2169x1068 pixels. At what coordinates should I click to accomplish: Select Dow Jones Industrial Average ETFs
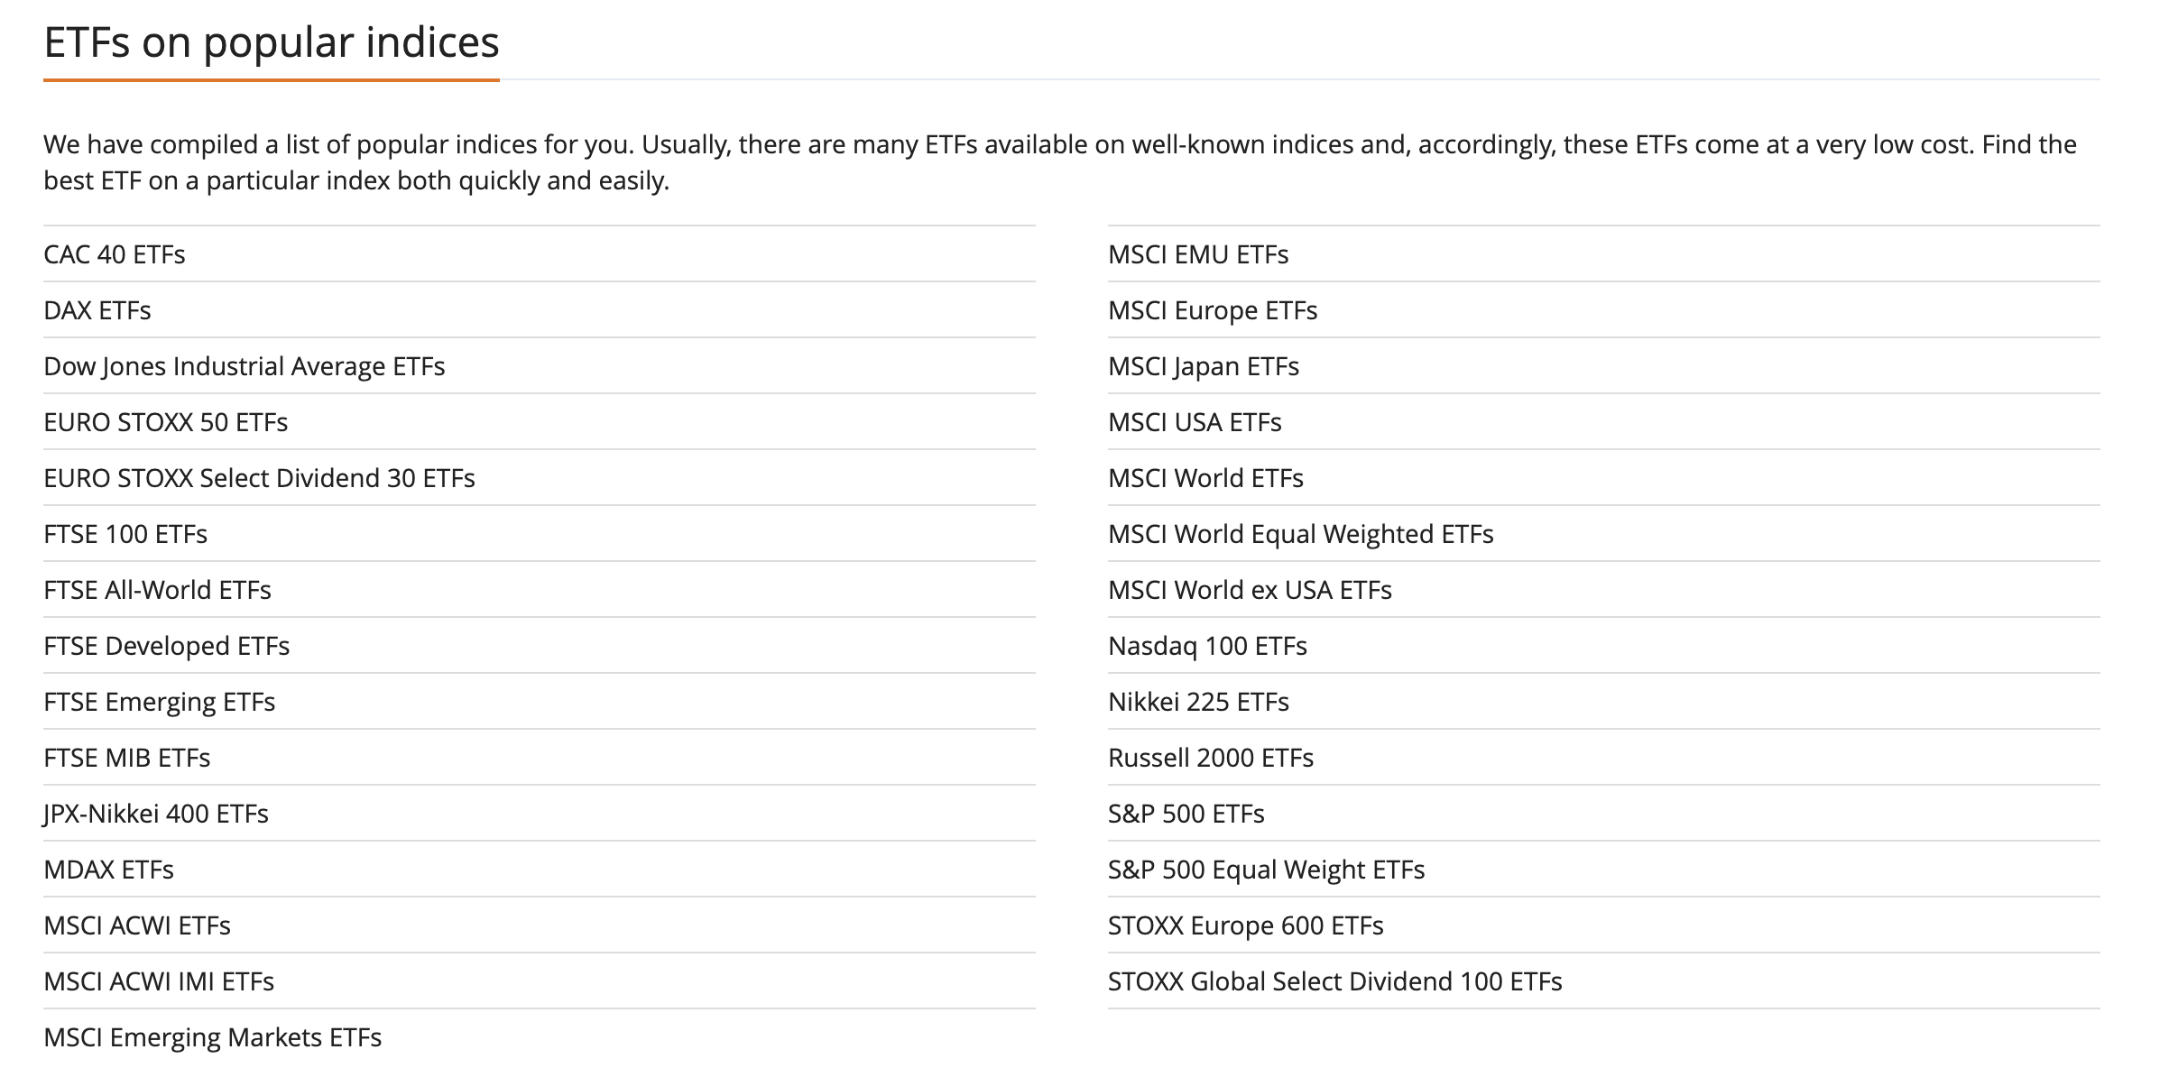click(245, 366)
